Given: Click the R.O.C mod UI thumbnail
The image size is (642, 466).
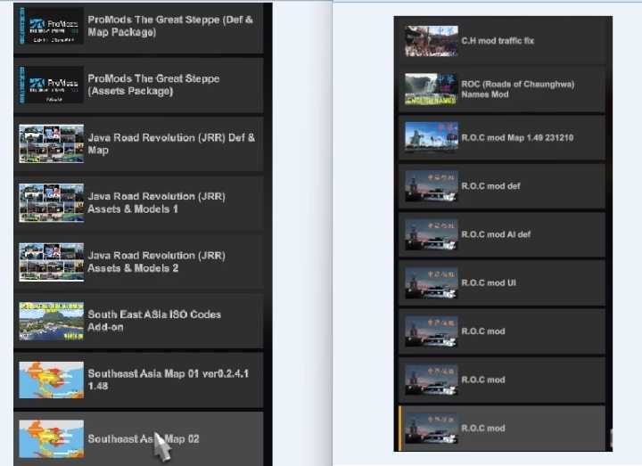Looking at the screenshot, I should tap(432, 283).
